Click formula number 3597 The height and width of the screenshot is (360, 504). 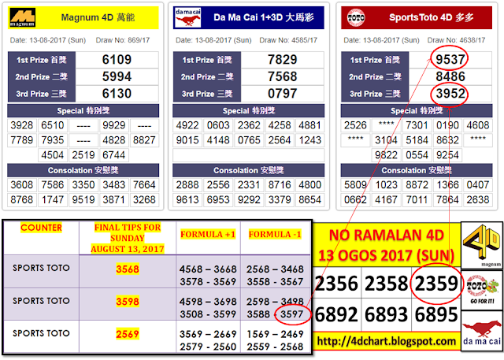292,314
